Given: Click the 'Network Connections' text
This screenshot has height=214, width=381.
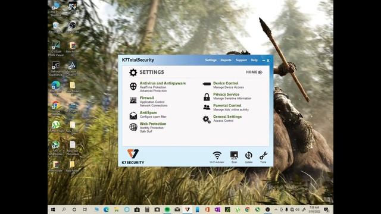Looking at the screenshot, I should (154, 106).
